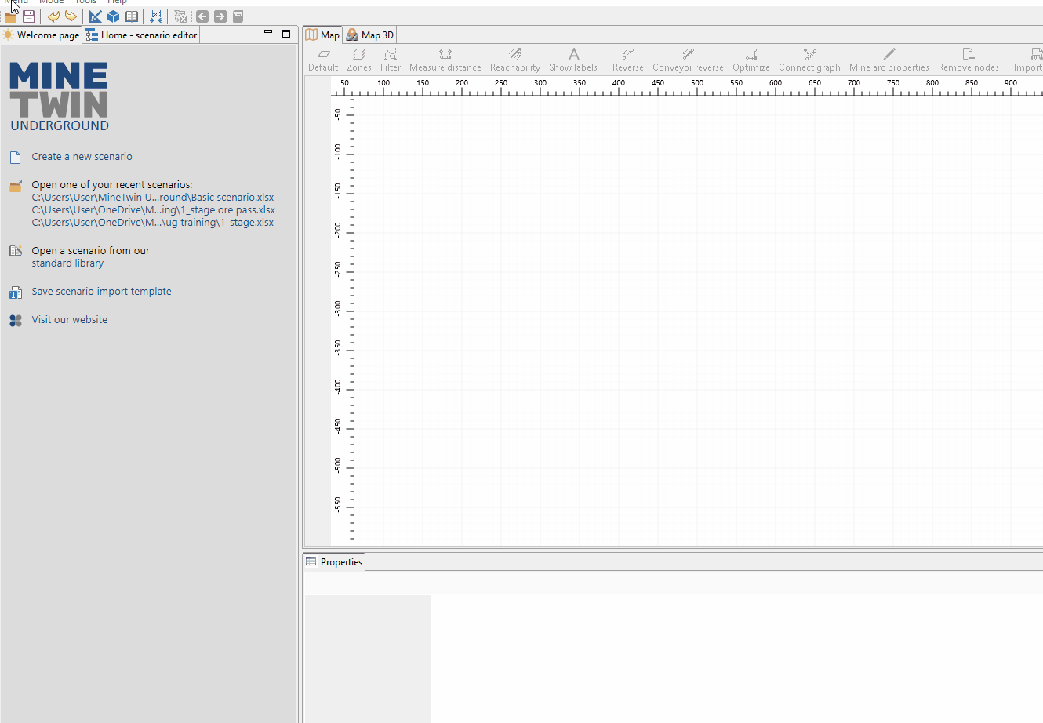Screen dimensions: 1043x723
Task: Click the gray back arrow button
Action: 202,16
